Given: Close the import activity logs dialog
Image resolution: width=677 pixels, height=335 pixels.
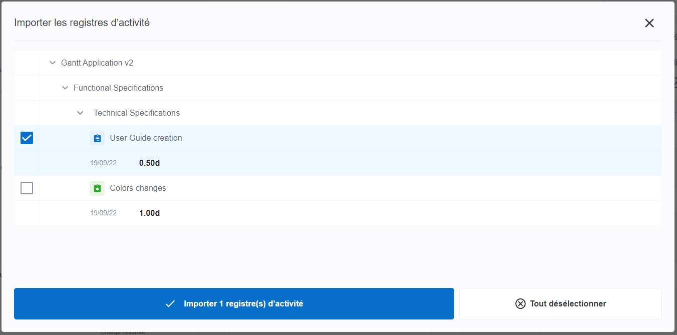Looking at the screenshot, I should 649,23.
